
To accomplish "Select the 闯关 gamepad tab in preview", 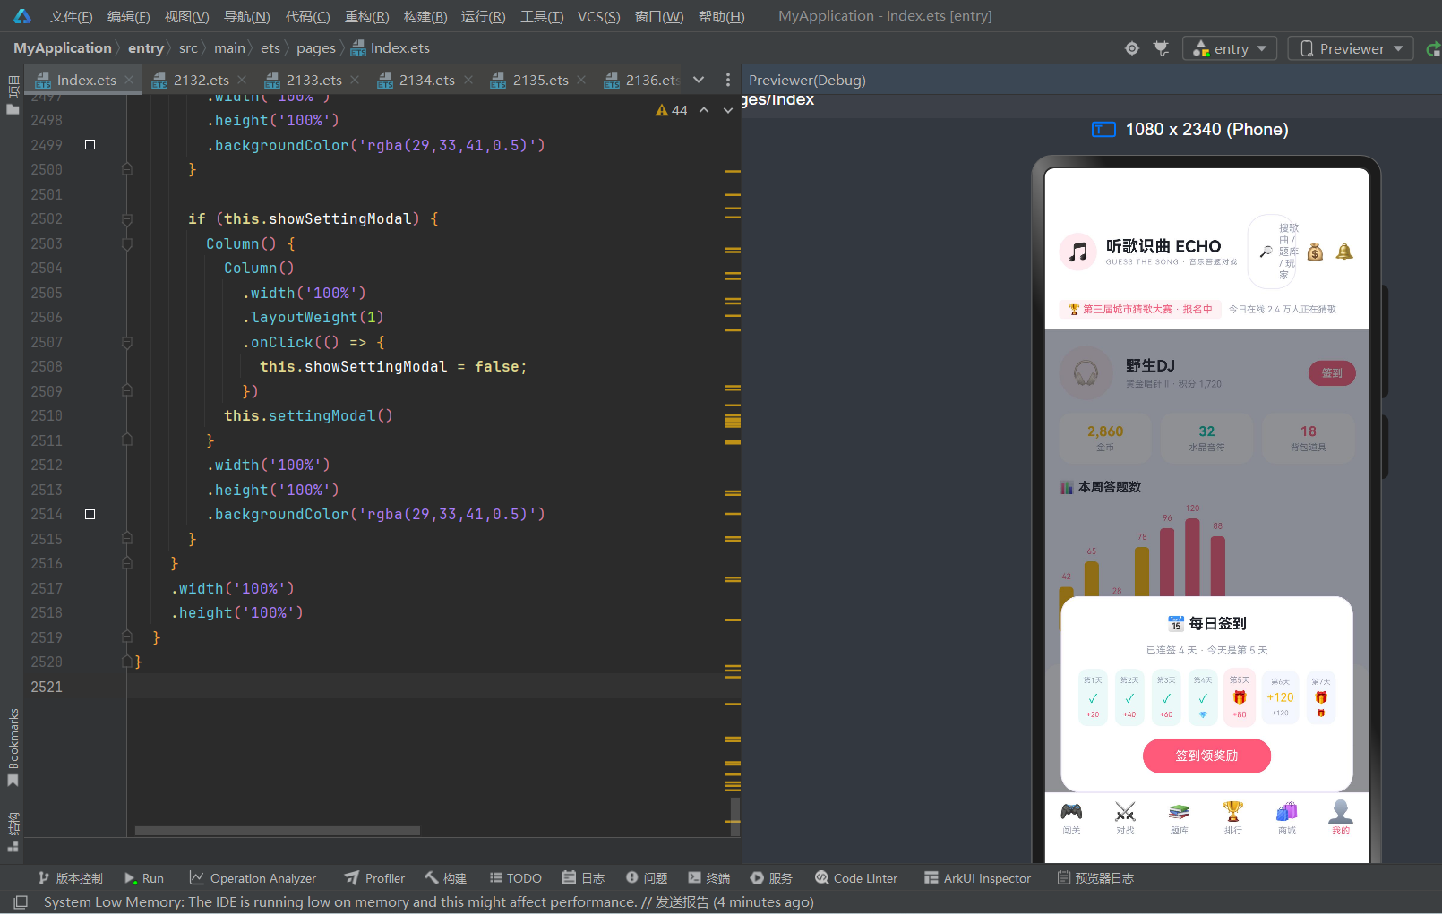I will point(1071,818).
